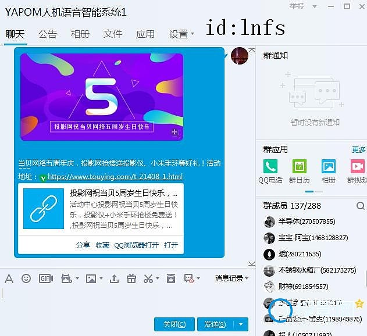Click the bottom chevron of chat area
The image size is (367, 336).
coord(252,264)
